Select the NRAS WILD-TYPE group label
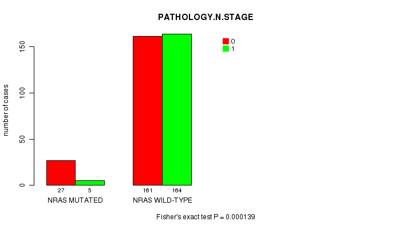 tap(163, 200)
